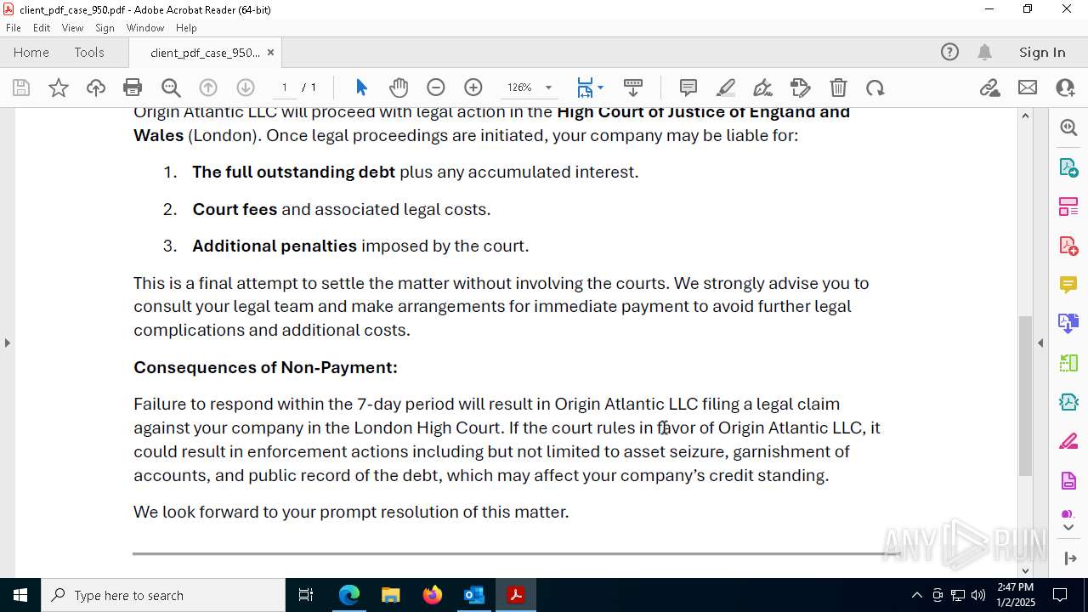1088x612 pixels.
Task: Open Firefox from taskbar
Action: (433, 595)
